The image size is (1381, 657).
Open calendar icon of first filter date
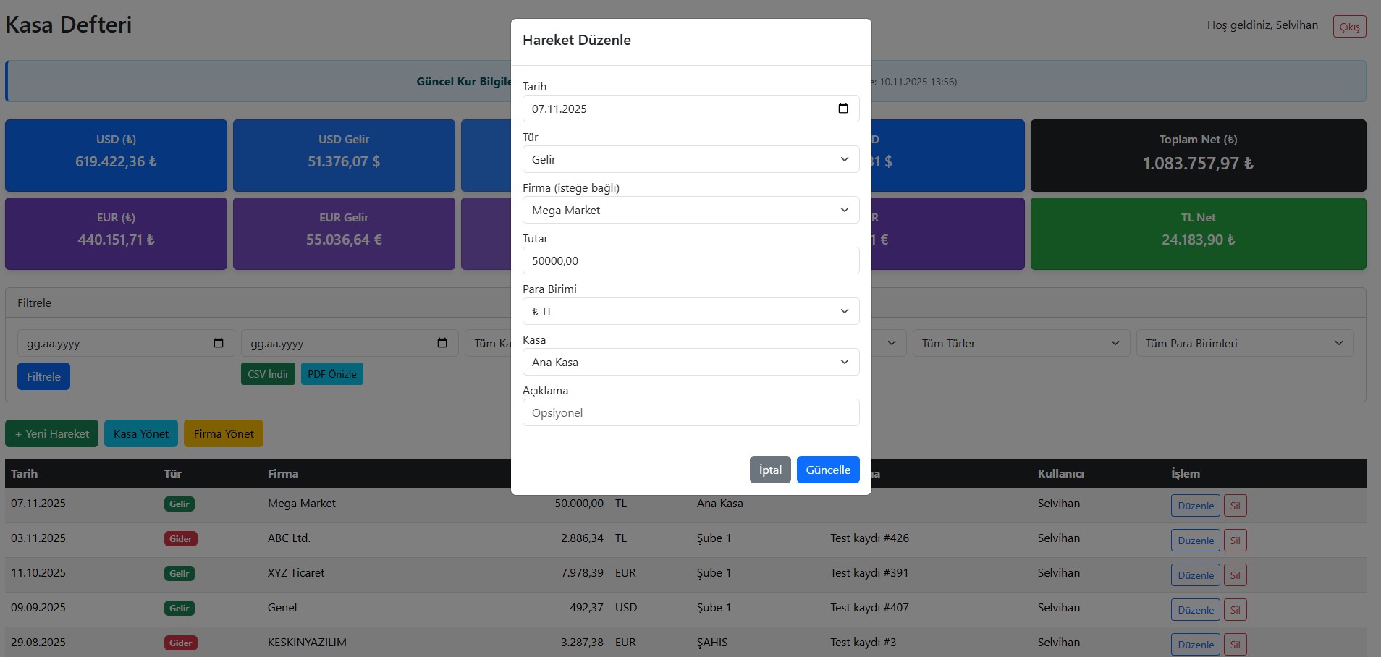(219, 343)
